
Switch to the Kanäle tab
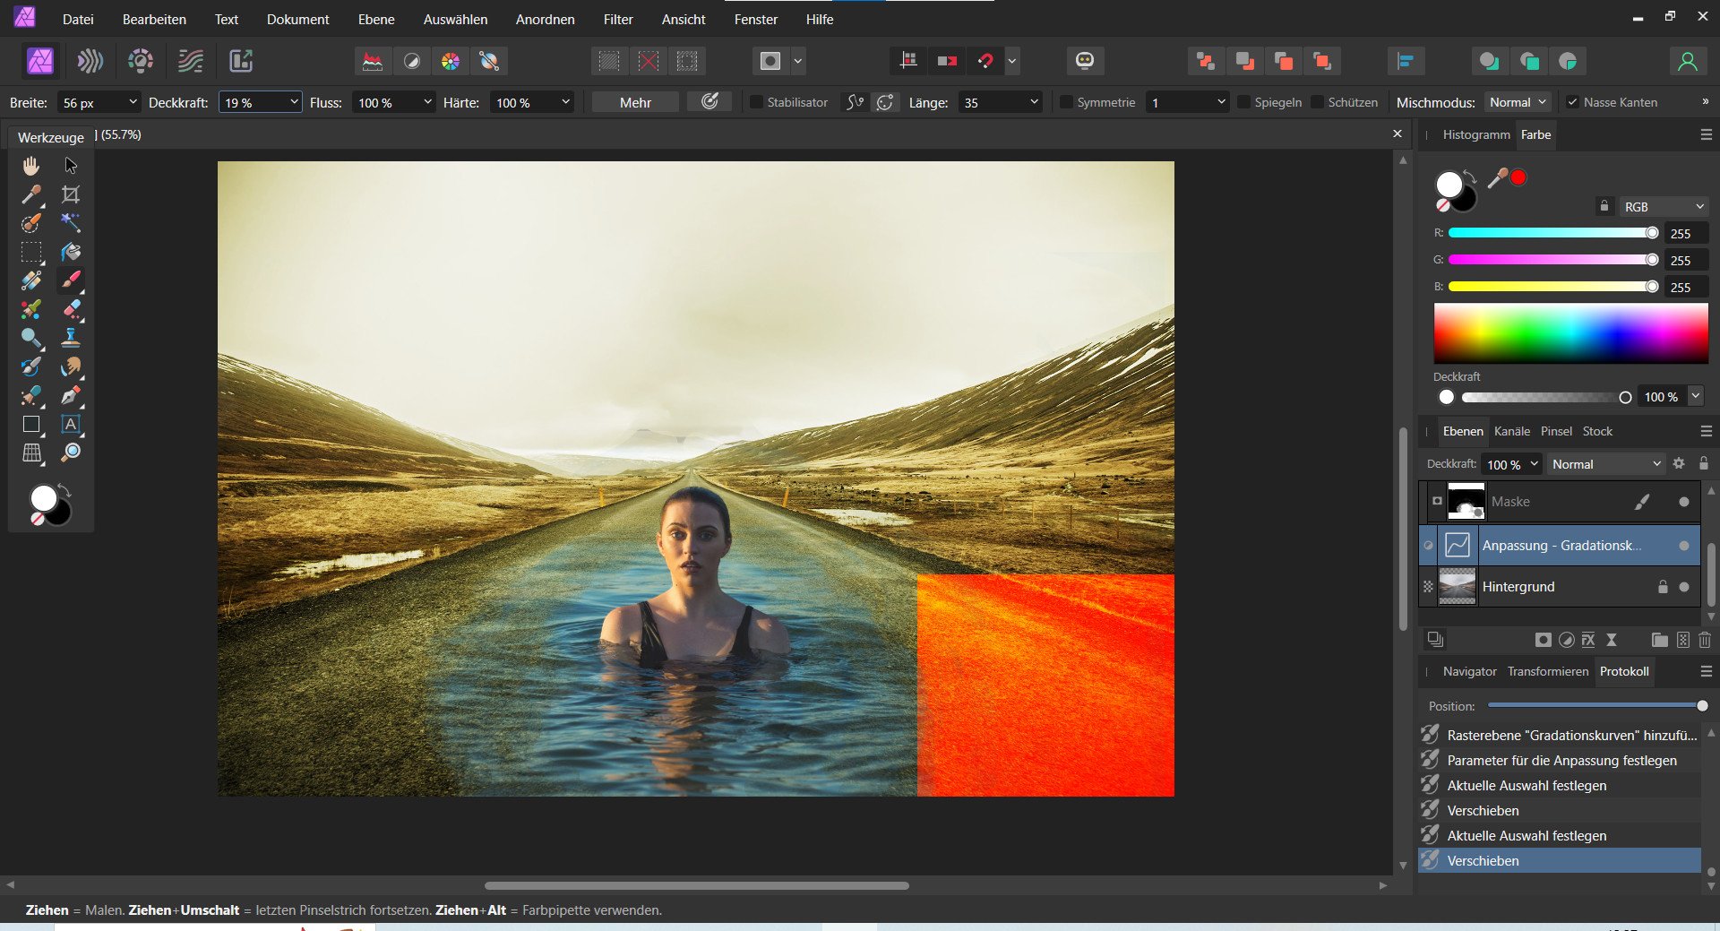tap(1511, 431)
